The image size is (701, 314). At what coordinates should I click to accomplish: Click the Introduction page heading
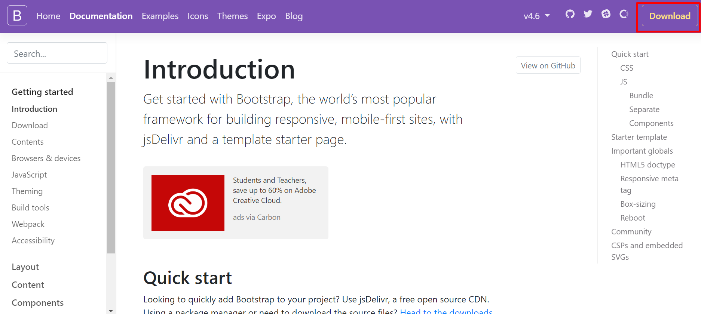click(x=219, y=70)
